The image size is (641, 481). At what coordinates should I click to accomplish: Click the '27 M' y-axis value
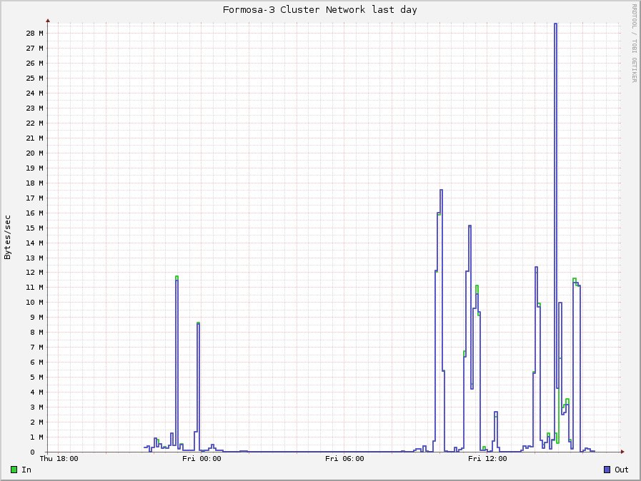coord(34,49)
